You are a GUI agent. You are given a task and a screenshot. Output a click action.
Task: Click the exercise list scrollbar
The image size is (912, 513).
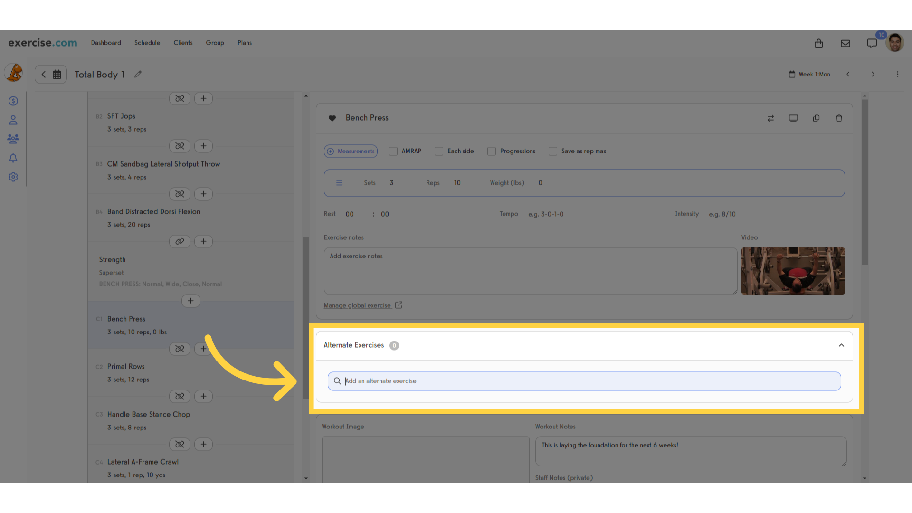coord(306,317)
